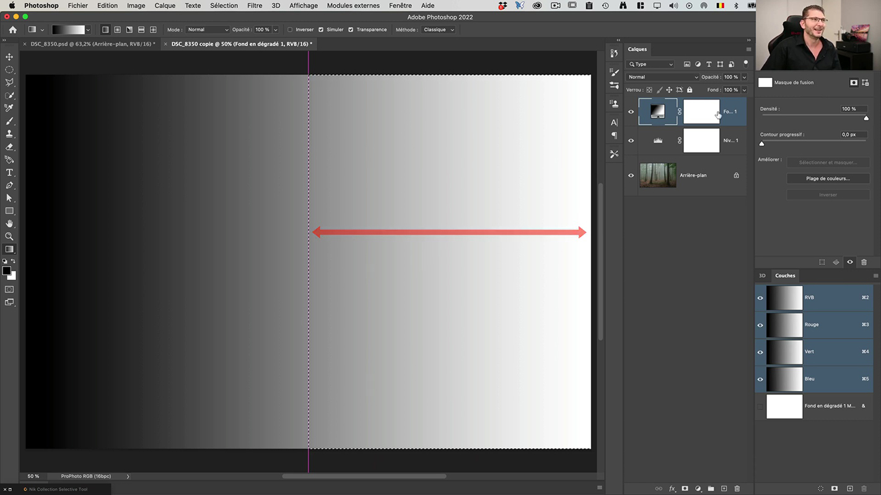Select the Zoom tool
This screenshot has width=881, height=495.
(x=9, y=236)
